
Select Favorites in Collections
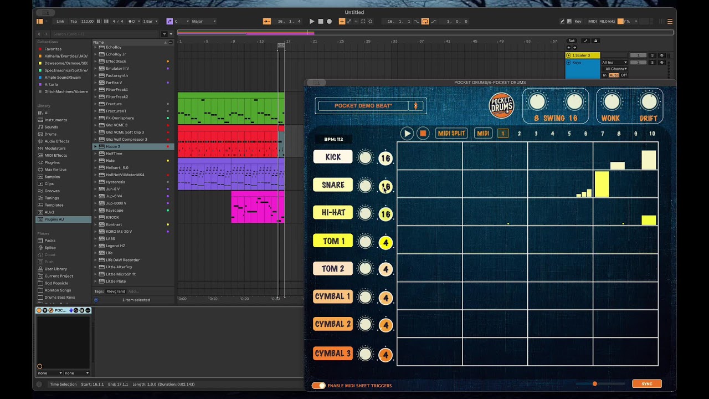point(53,49)
